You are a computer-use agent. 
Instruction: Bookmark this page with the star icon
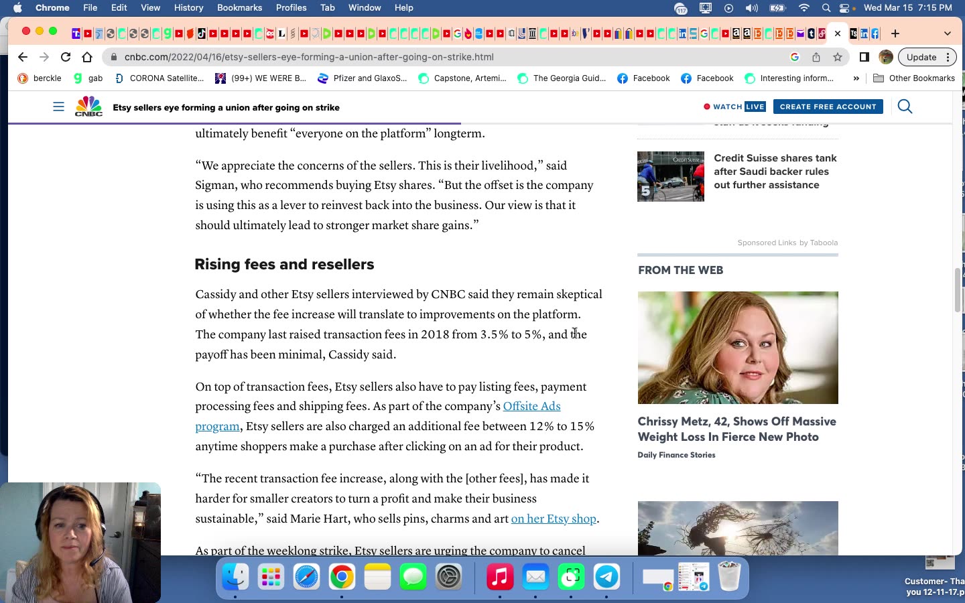pos(838,57)
